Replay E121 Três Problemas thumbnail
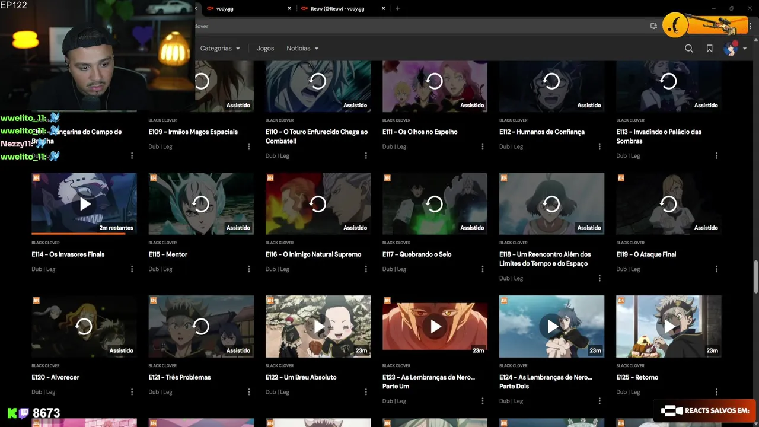This screenshot has height=427, width=759. (x=201, y=326)
